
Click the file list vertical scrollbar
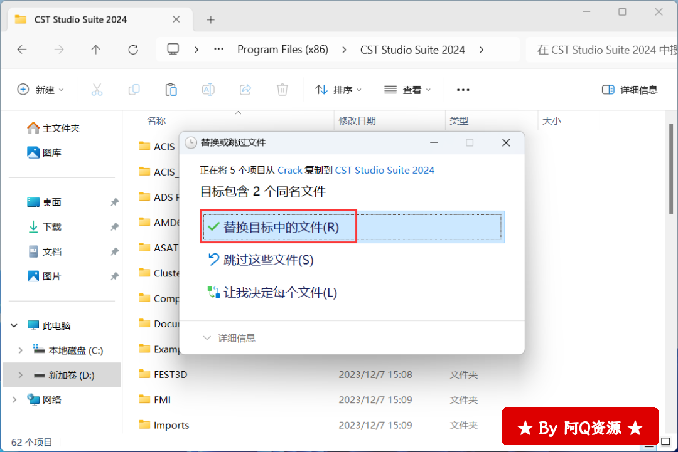tap(671, 169)
